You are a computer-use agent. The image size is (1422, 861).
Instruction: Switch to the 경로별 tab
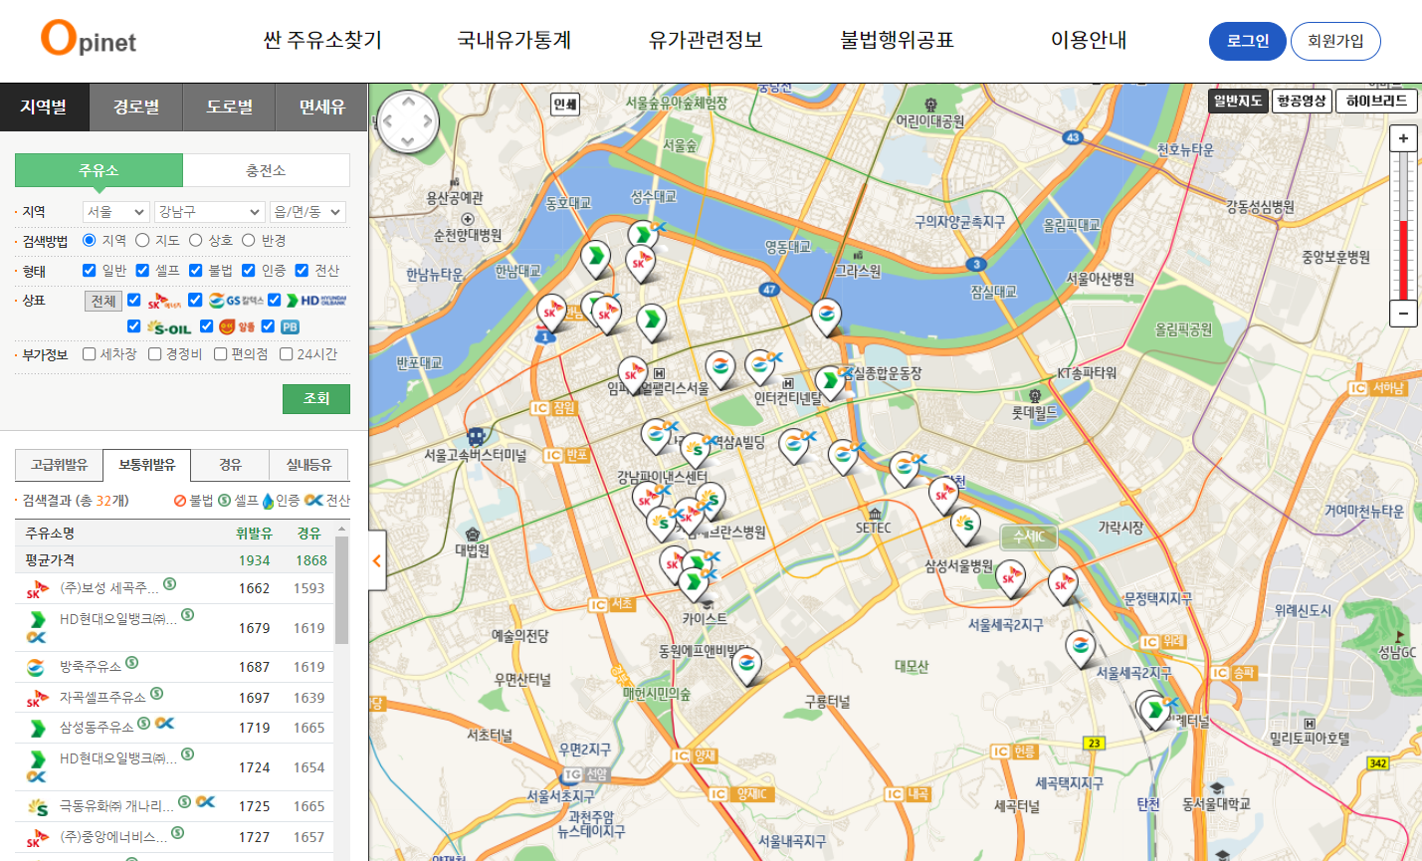coord(136,108)
